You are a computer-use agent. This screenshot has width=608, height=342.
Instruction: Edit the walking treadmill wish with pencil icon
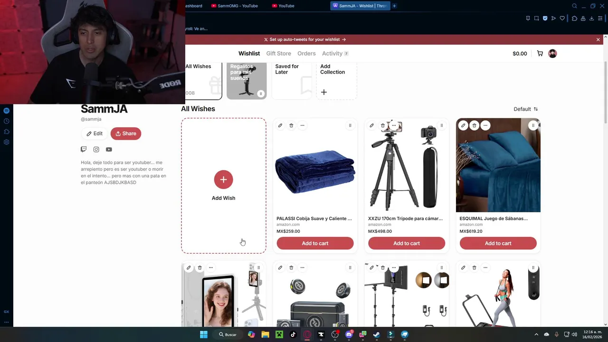tap(463, 267)
